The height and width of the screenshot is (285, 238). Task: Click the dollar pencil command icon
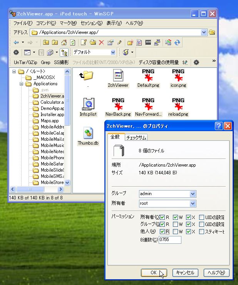tap(185, 62)
